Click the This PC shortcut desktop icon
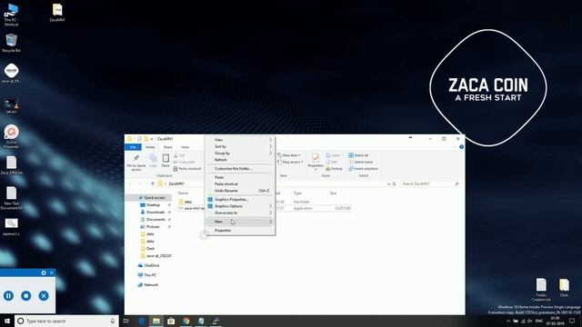582x327 pixels. coord(11,15)
